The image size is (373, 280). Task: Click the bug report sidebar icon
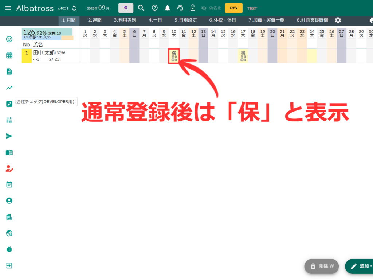tap(9, 249)
